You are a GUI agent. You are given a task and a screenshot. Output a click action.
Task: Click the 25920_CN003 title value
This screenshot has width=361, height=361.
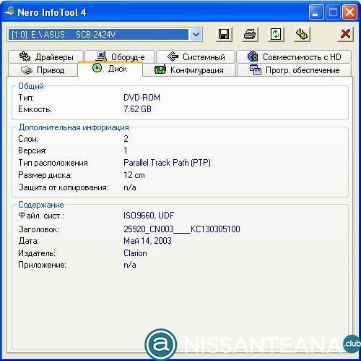182,229
